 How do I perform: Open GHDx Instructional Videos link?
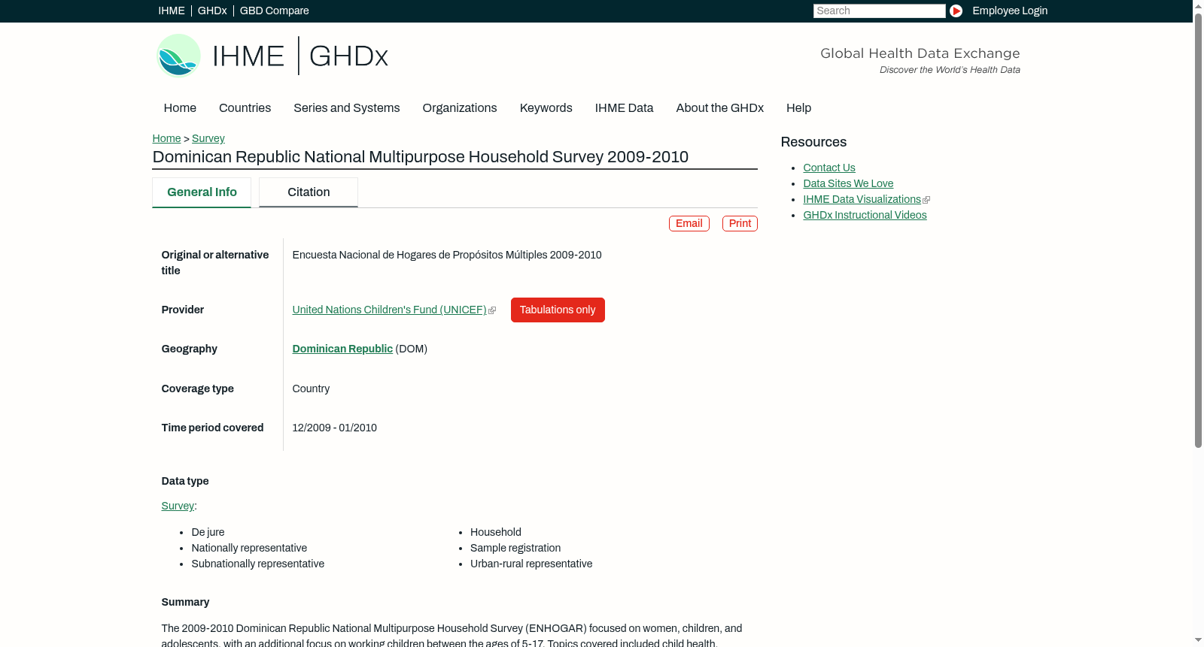(x=865, y=215)
